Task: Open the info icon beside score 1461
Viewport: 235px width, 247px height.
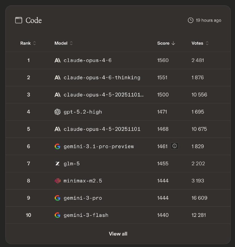Action: [x=175, y=146]
